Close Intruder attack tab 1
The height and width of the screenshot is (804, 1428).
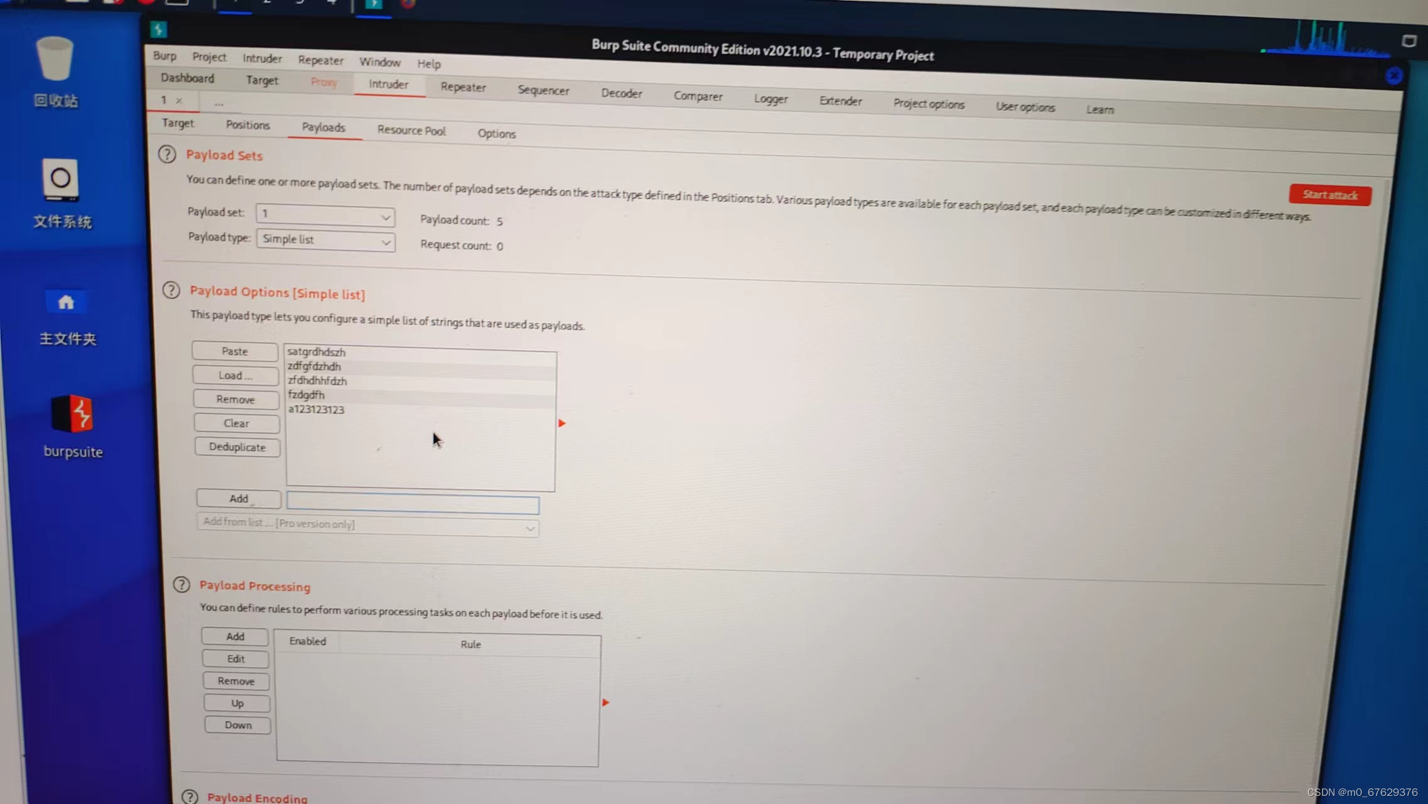(179, 100)
